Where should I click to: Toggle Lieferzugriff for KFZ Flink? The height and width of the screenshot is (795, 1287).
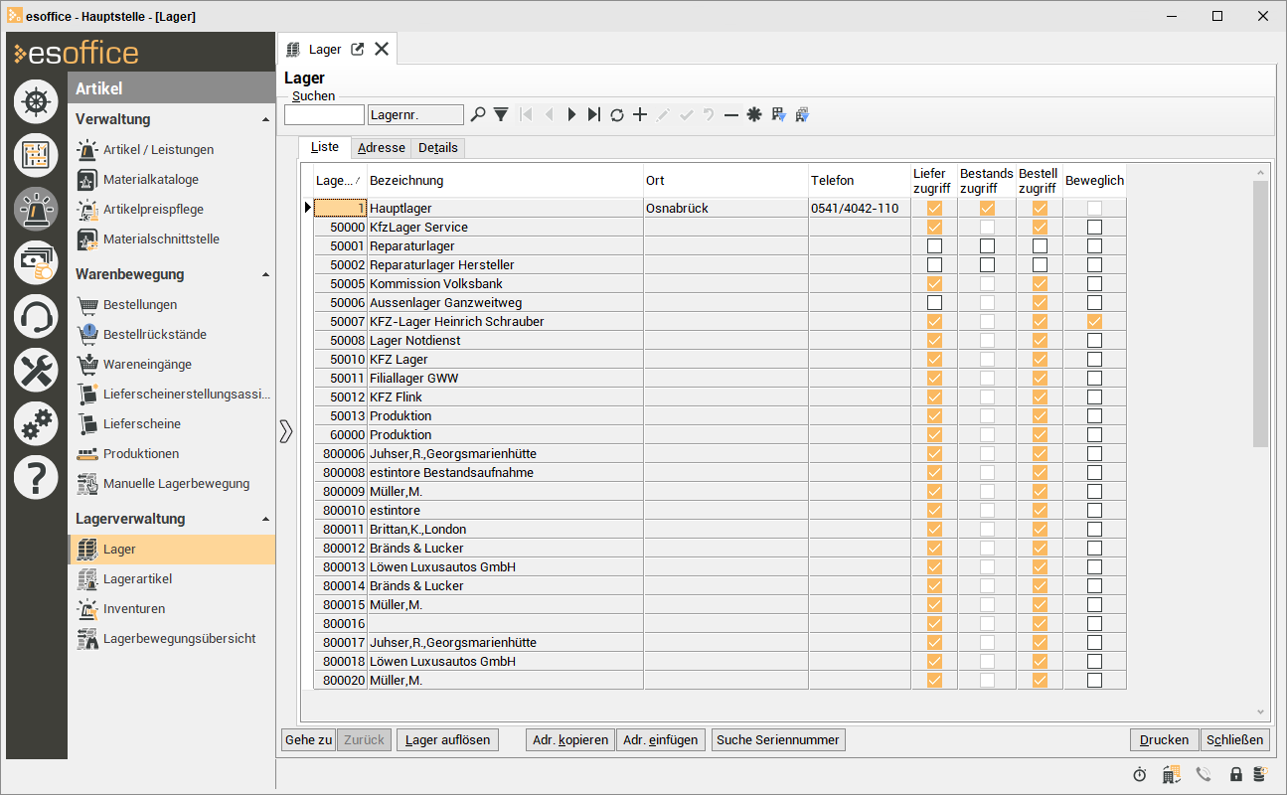[934, 397]
